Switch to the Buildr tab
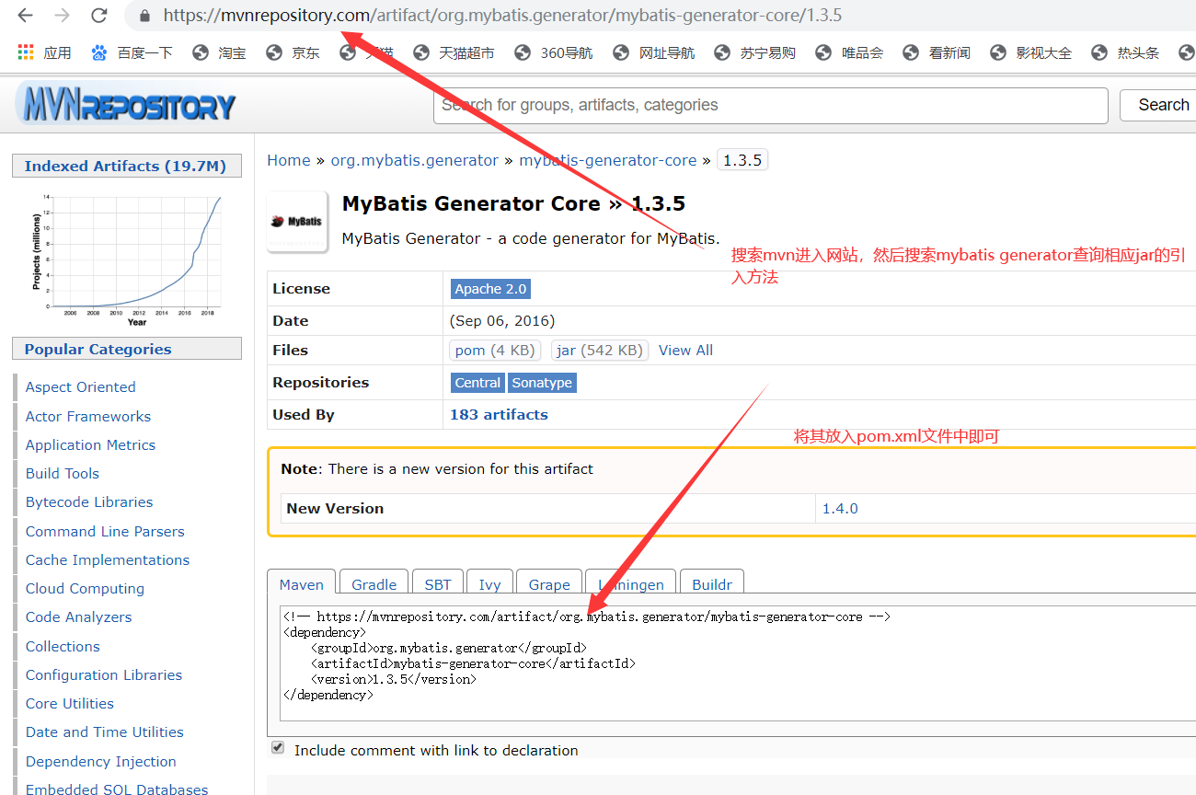Screen dimensions: 1196x795 (712, 584)
